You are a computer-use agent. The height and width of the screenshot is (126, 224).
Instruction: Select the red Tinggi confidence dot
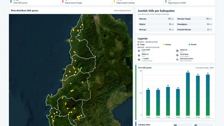(x=138, y=45)
